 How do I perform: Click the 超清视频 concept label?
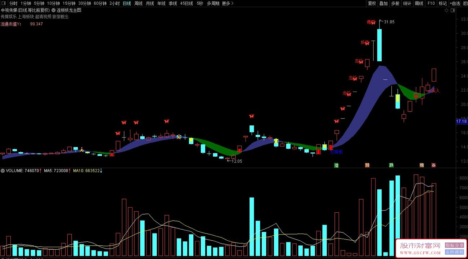43,17
